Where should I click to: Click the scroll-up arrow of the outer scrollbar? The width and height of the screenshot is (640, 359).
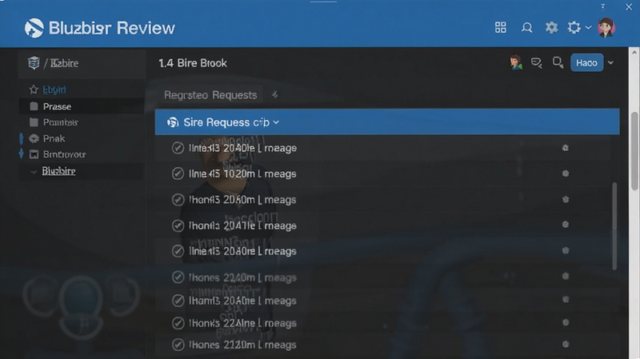634,53
